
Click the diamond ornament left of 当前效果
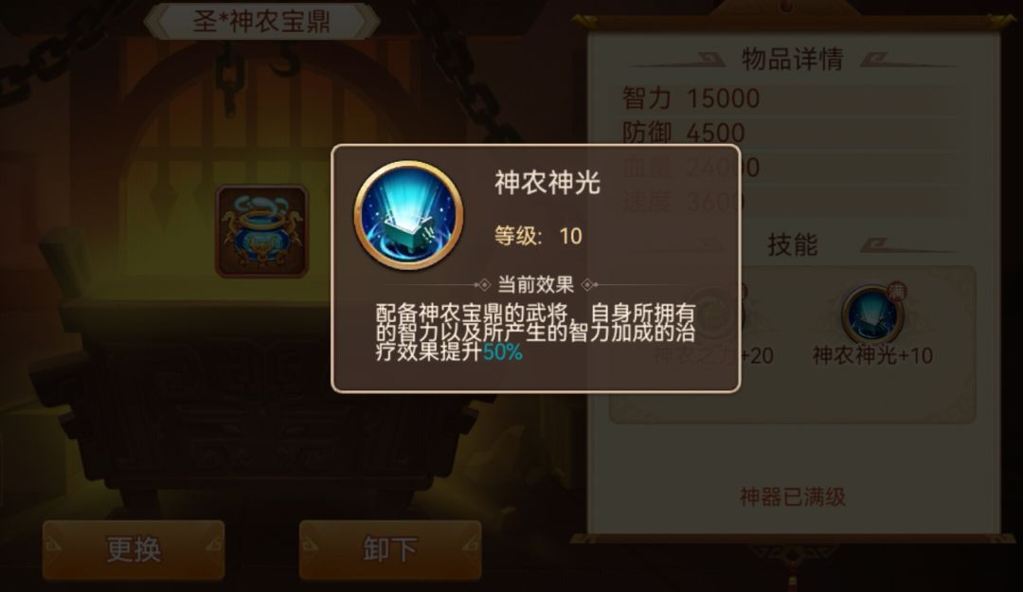pyautogui.click(x=483, y=284)
